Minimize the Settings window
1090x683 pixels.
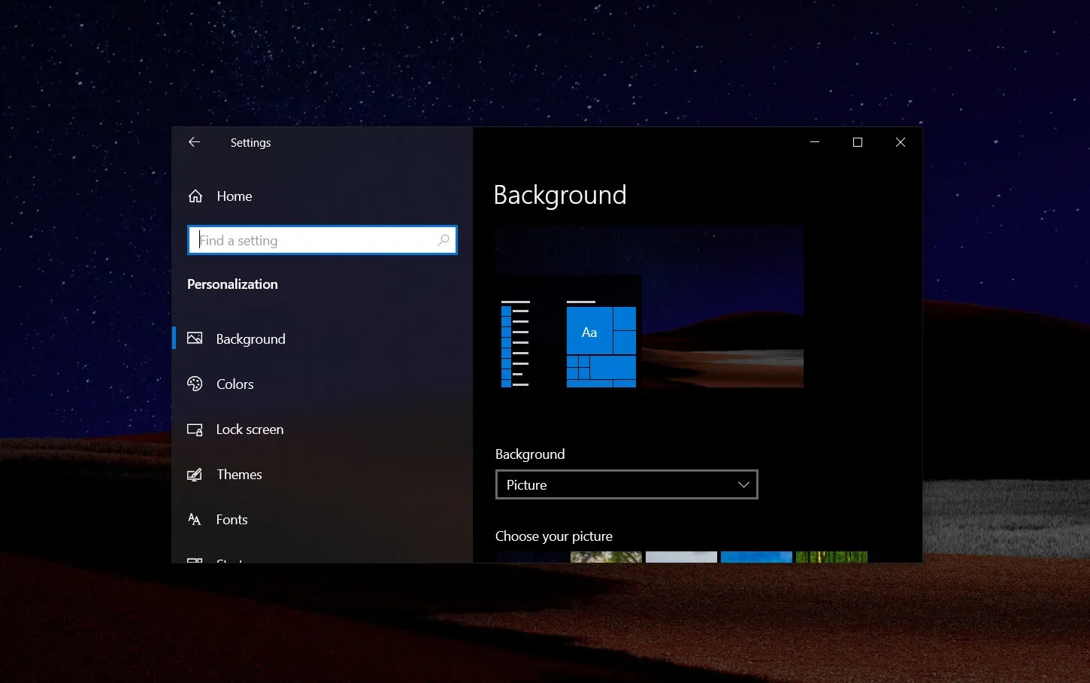(x=815, y=142)
